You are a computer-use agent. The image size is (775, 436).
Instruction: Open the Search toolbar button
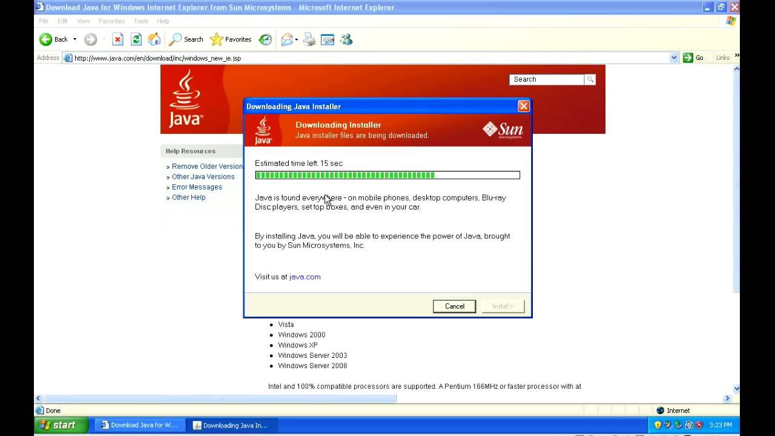pyautogui.click(x=186, y=39)
